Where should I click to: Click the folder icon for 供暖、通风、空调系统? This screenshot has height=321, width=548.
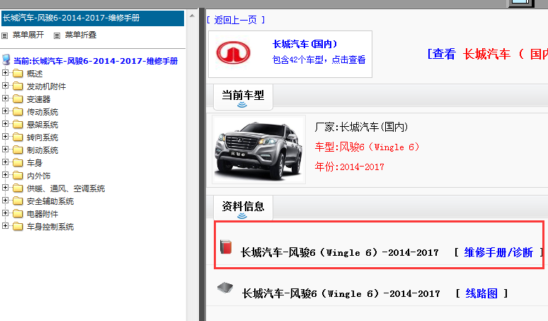pyautogui.click(x=18, y=188)
